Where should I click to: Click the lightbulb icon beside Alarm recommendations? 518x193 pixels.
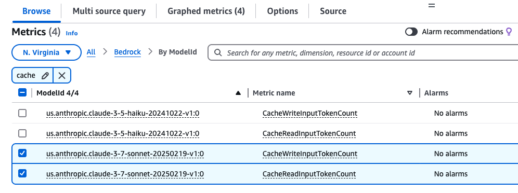point(509,32)
